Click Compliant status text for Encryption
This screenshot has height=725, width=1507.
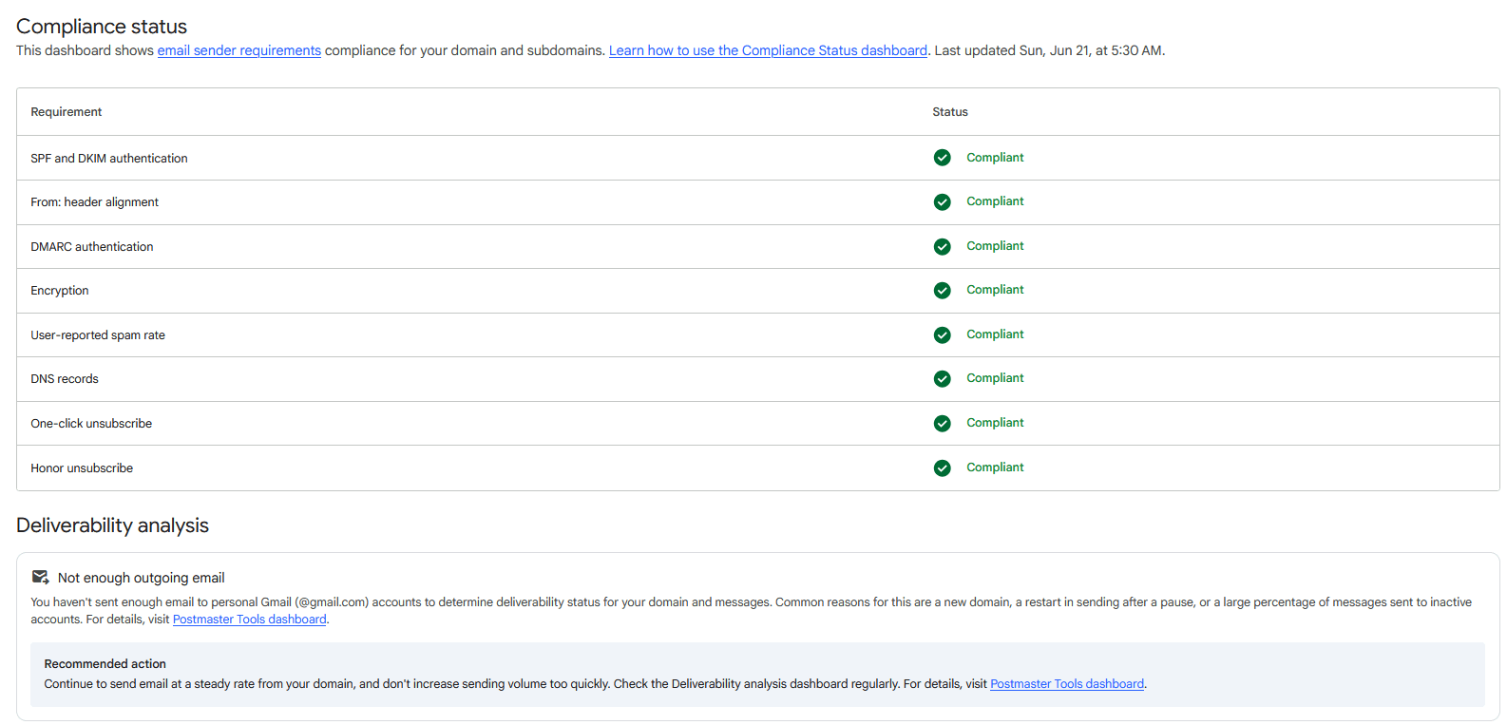[995, 290]
